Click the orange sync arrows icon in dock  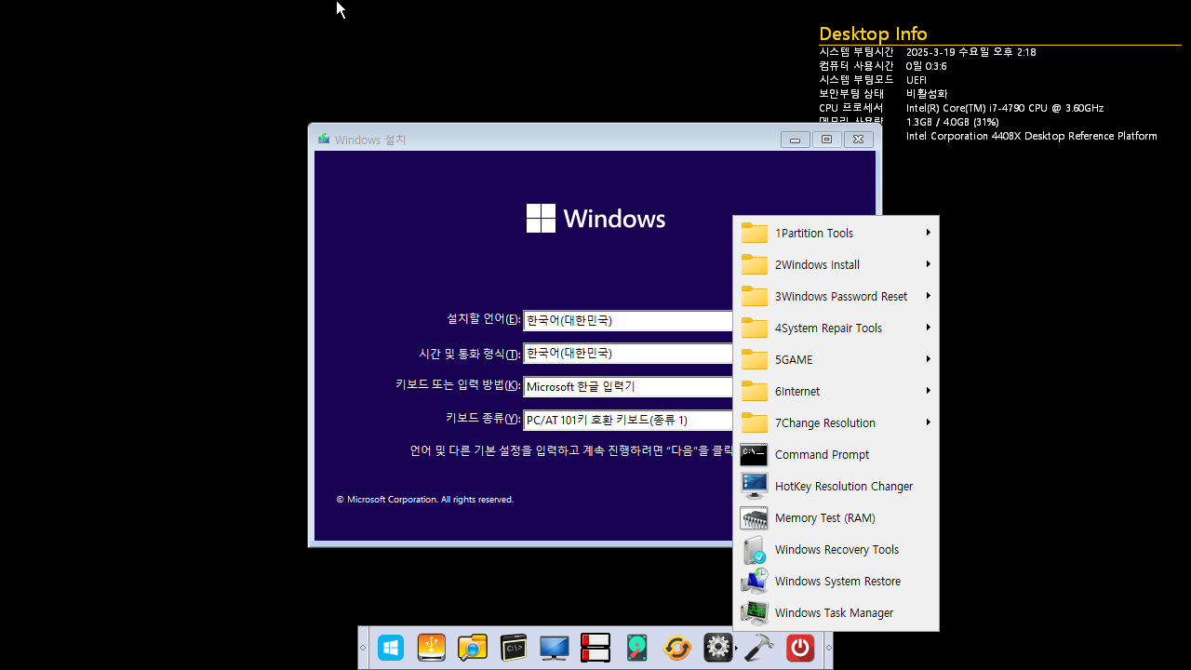click(x=677, y=647)
